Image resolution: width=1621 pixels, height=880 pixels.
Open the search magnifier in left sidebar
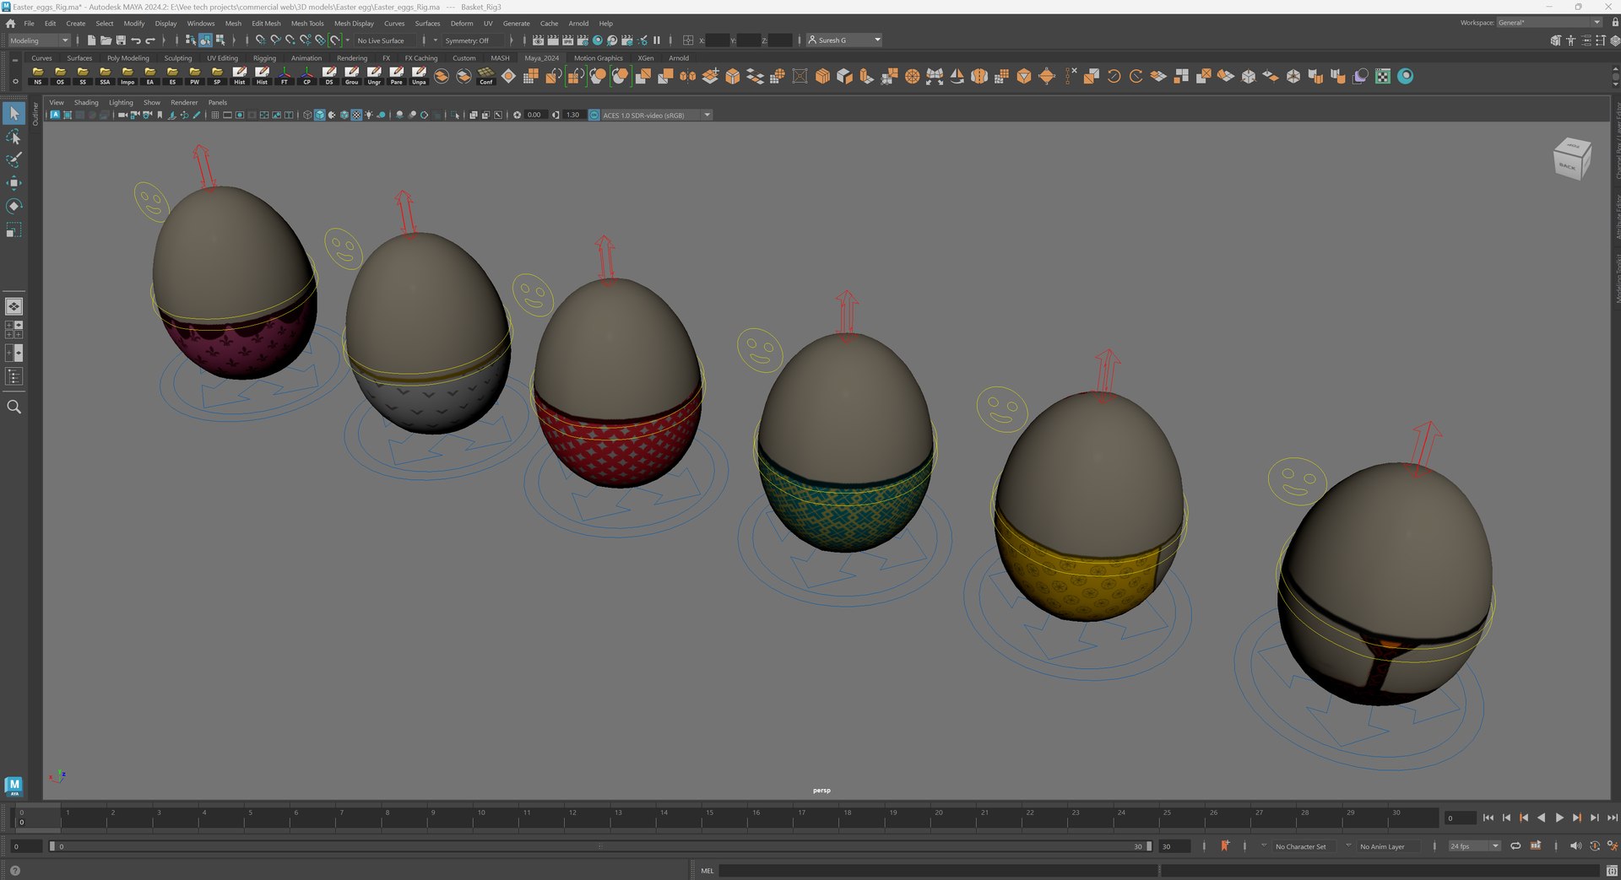(14, 407)
